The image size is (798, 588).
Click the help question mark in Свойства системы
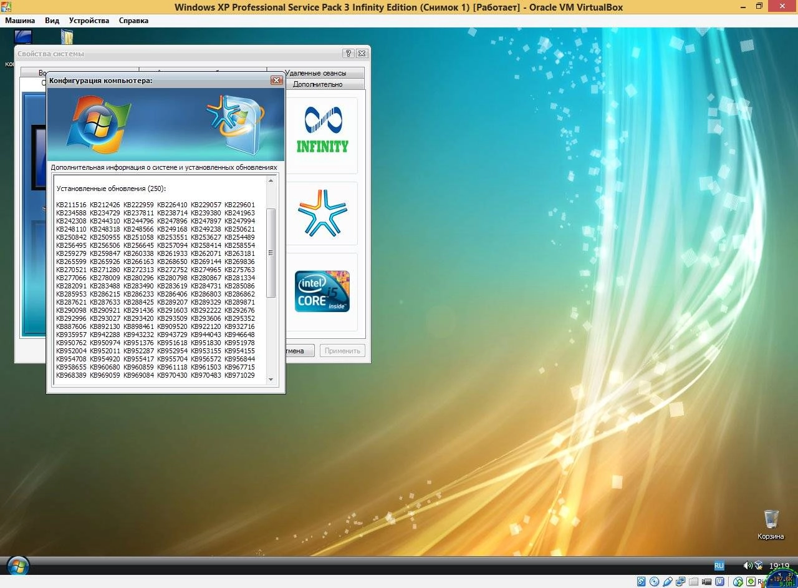coord(349,54)
